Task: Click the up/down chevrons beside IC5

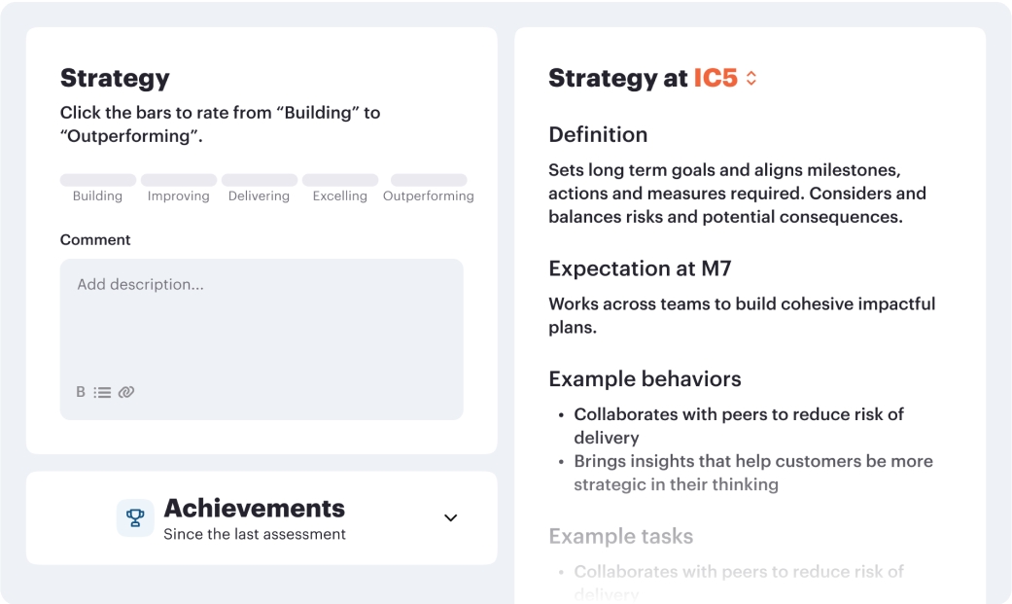Action: (x=750, y=78)
